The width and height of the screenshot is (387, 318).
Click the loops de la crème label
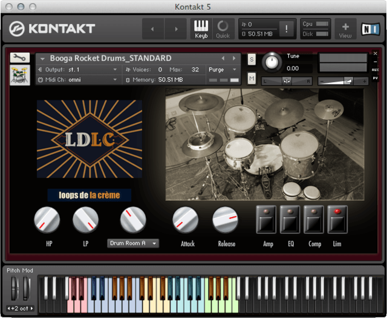89,195
